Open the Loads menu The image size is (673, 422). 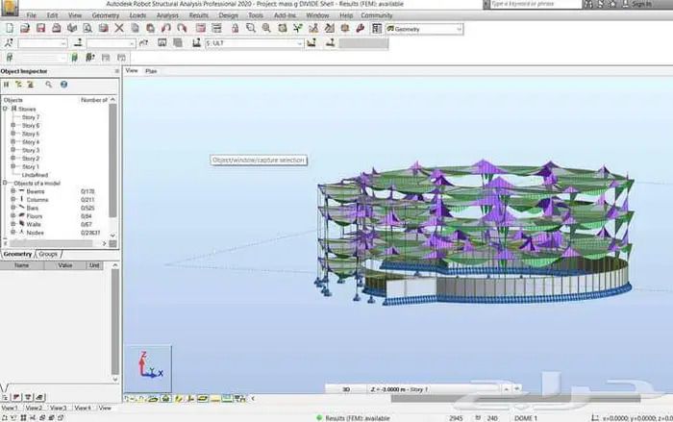[137, 16]
